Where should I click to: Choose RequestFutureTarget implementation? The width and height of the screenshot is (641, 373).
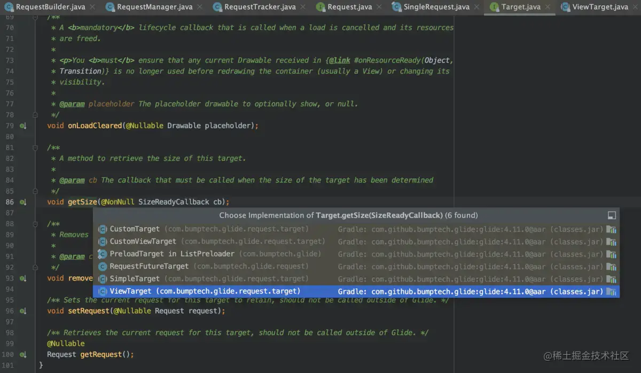356,266
